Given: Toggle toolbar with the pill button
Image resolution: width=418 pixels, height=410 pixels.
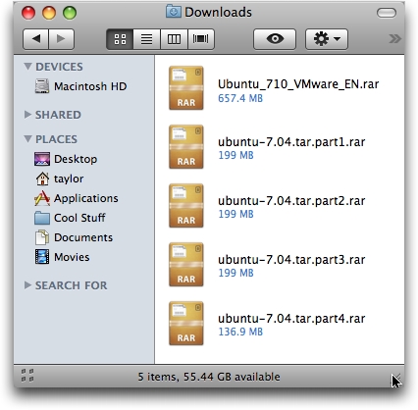Looking at the screenshot, I should tap(387, 13).
